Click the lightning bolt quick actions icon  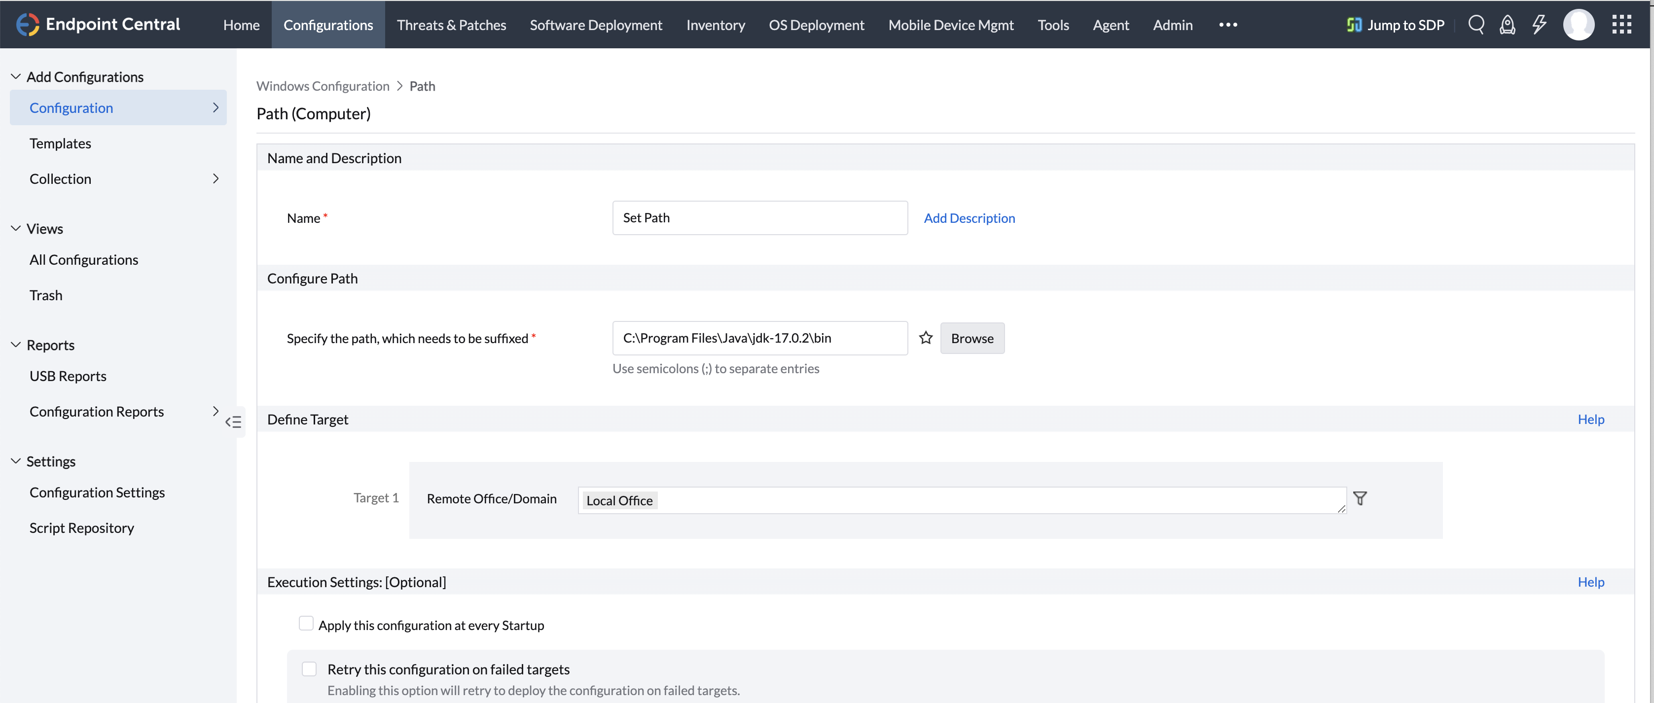tap(1539, 24)
